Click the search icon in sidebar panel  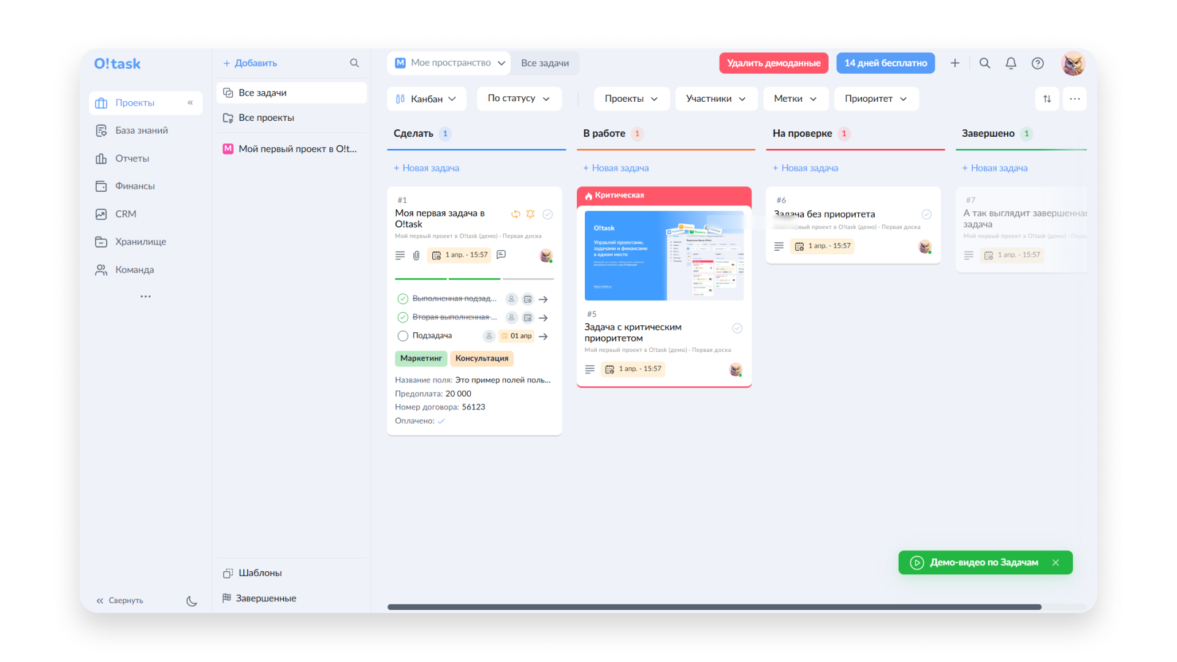click(x=354, y=63)
